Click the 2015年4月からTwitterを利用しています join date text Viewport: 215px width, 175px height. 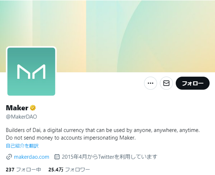(x=109, y=157)
